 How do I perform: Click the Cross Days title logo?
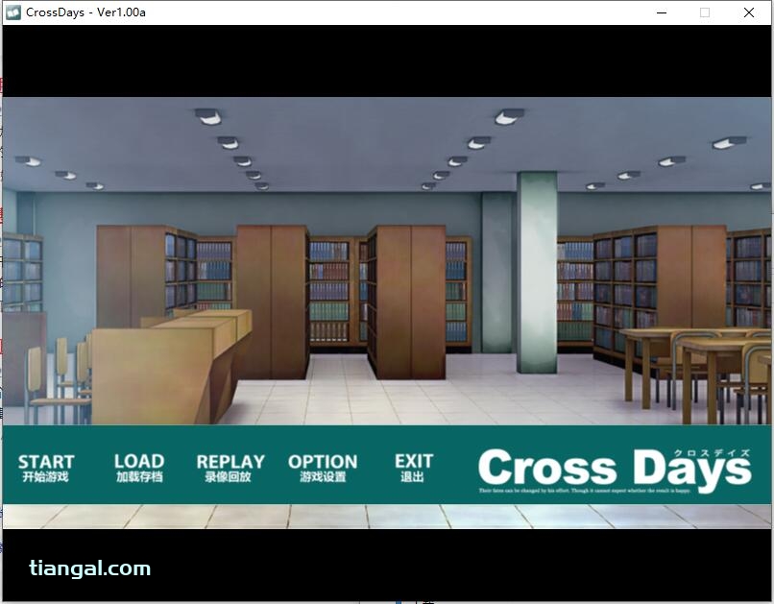(615, 470)
